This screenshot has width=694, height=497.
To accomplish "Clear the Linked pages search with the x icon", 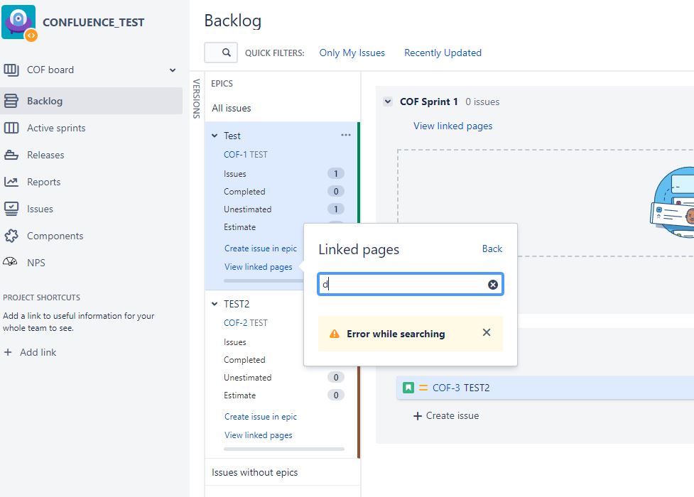I will 492,284.
